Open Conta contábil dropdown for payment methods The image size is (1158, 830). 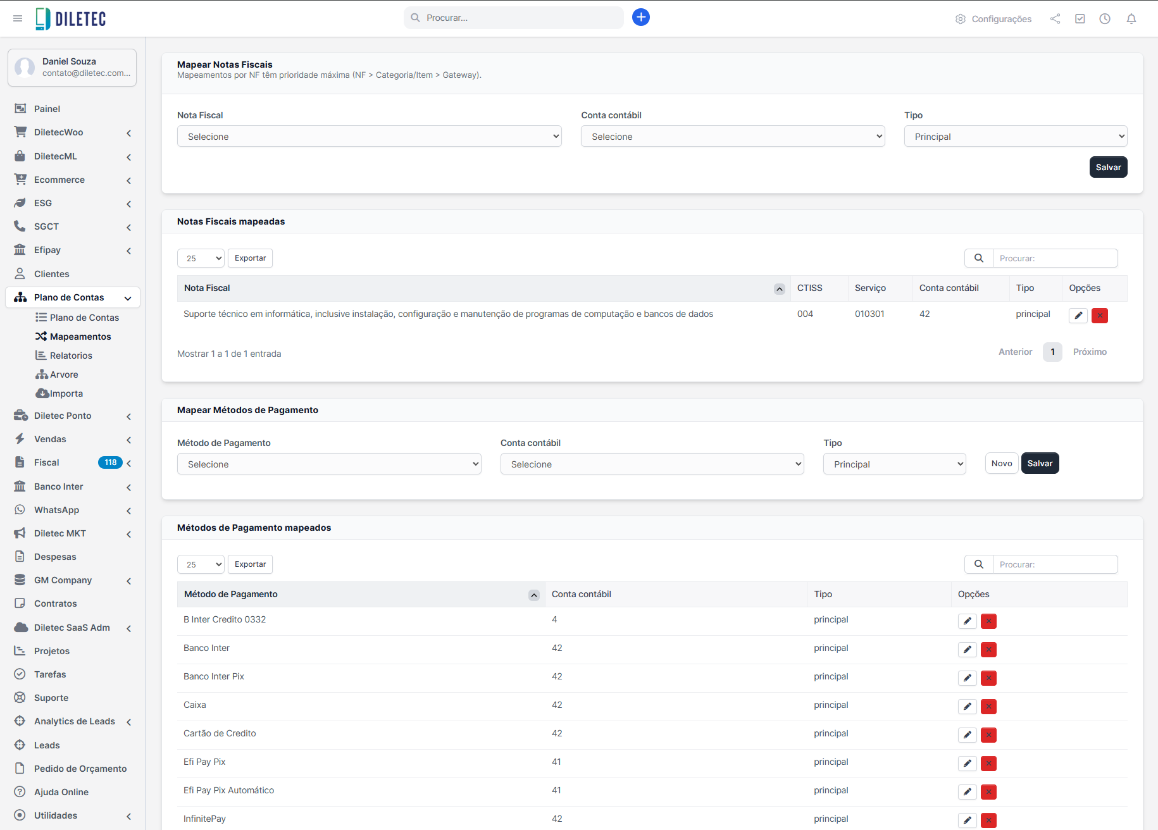(x=652, y=464)
